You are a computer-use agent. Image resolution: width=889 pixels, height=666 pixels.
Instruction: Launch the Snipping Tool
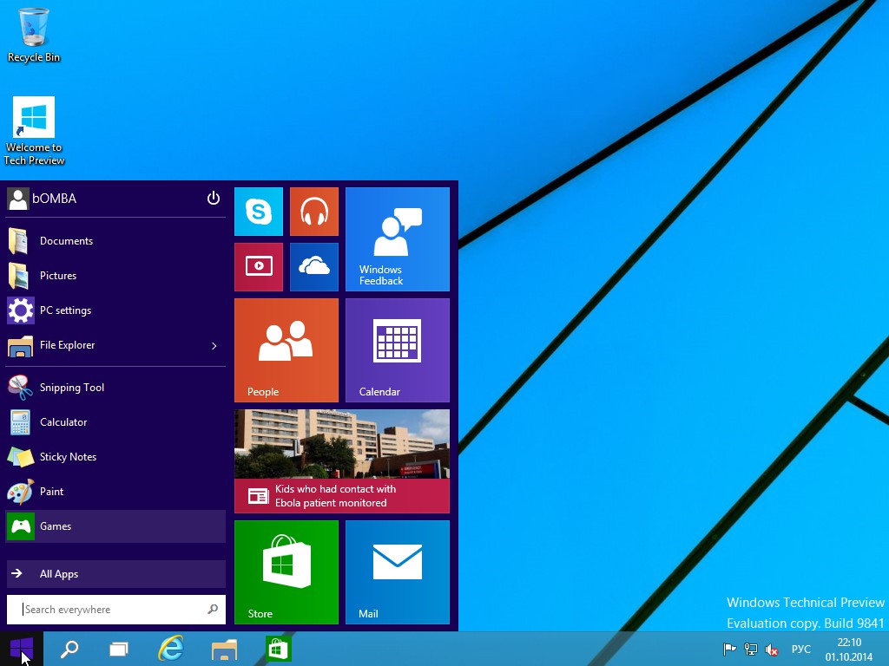pyautogui.click(x=115, y=388)
